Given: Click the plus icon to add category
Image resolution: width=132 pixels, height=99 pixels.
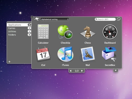Looking at the screenshot, I should click(10, 62).
